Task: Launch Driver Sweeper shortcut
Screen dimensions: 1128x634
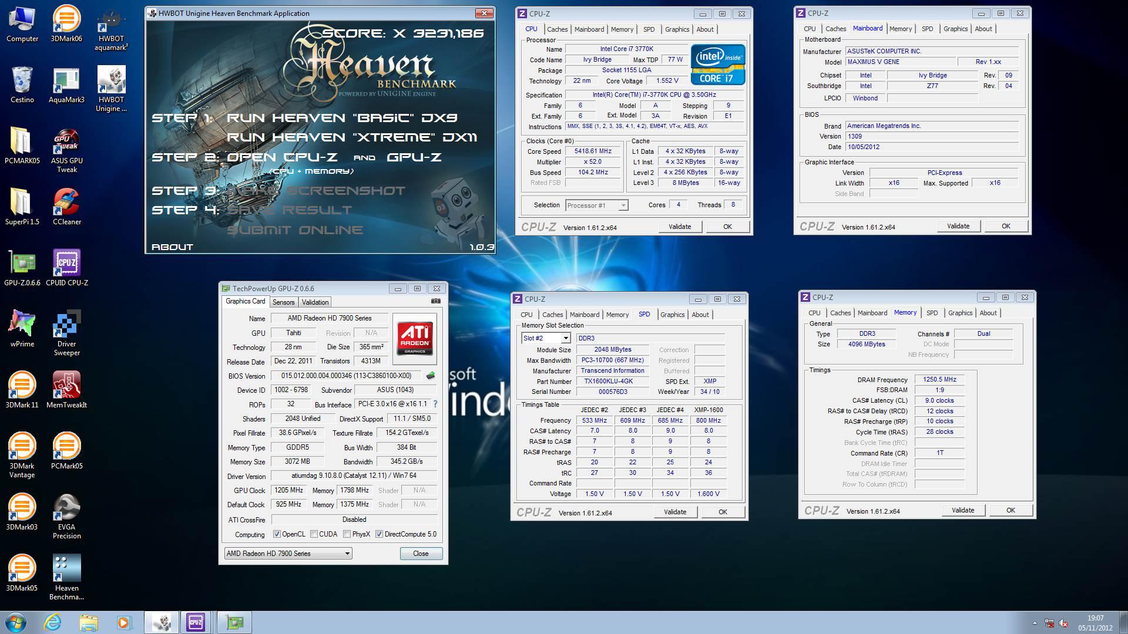Action: [66, 333]
